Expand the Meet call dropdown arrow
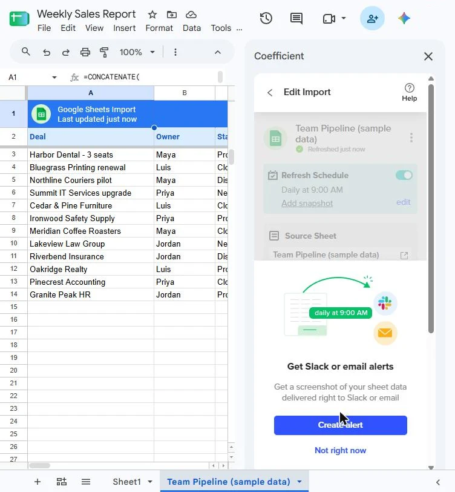Image resolution: width=455 pixels, height=492 pixels. pyautogui.click(x=344, y=18)
